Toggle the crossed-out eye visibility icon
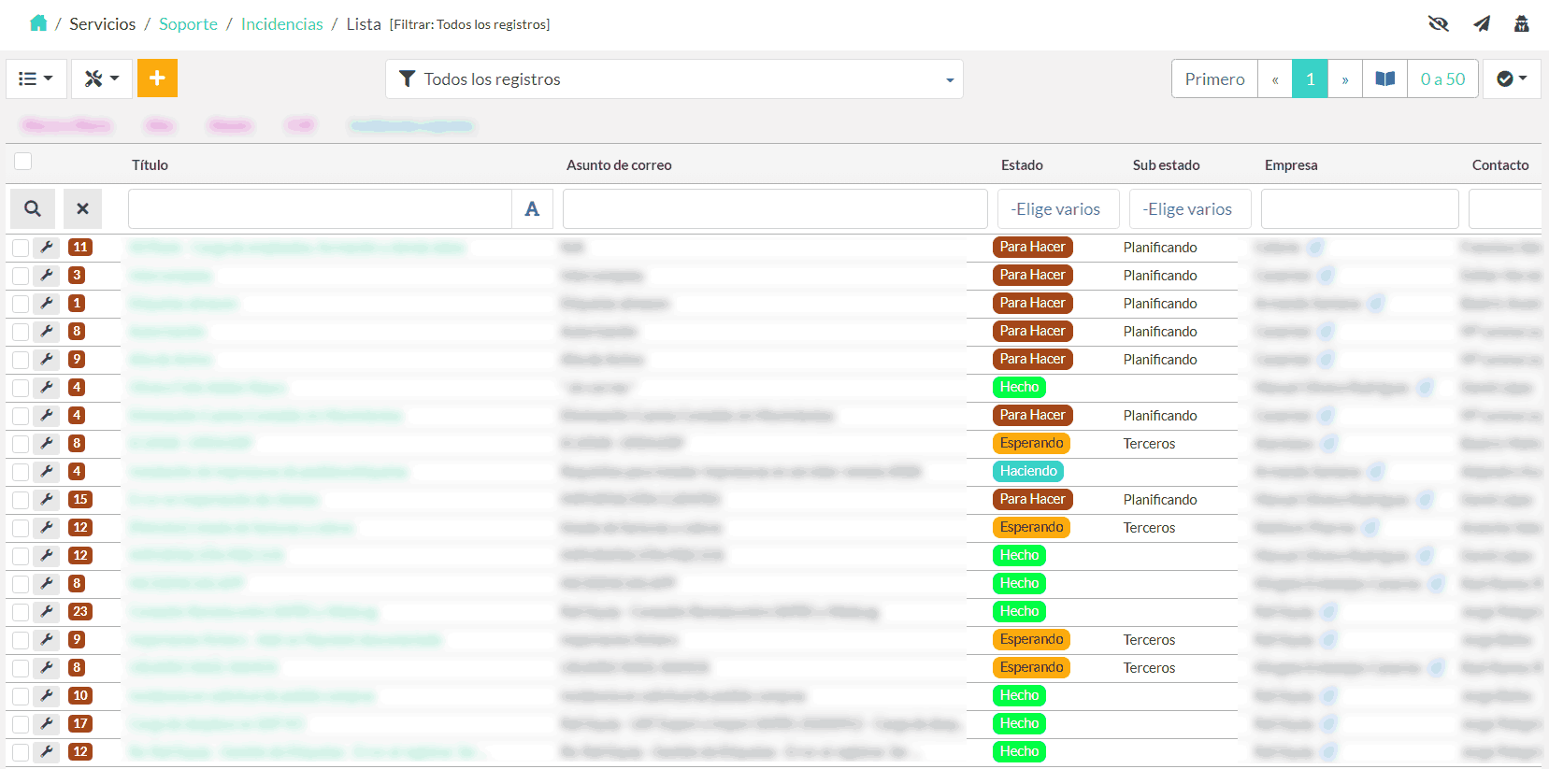This screenshot has height=769, width=1549. click(x=1438, y=24)
